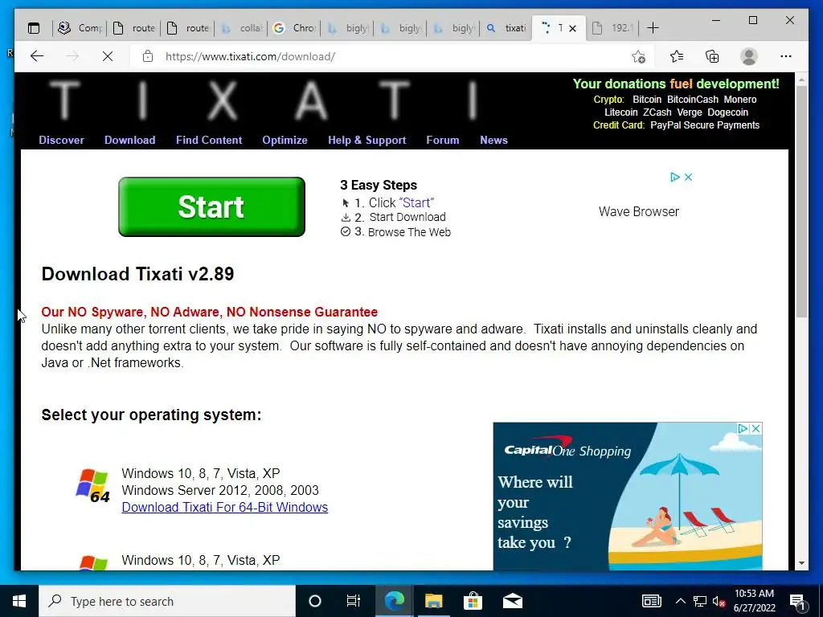View site information lock icon
This screenshot has width=823, height=617.
(148, 56)
